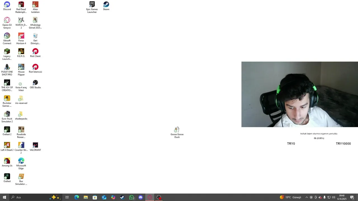Open WhatsApp from the taskbar
The width and height of the screenshot is (358, 201).
point(131,197)
